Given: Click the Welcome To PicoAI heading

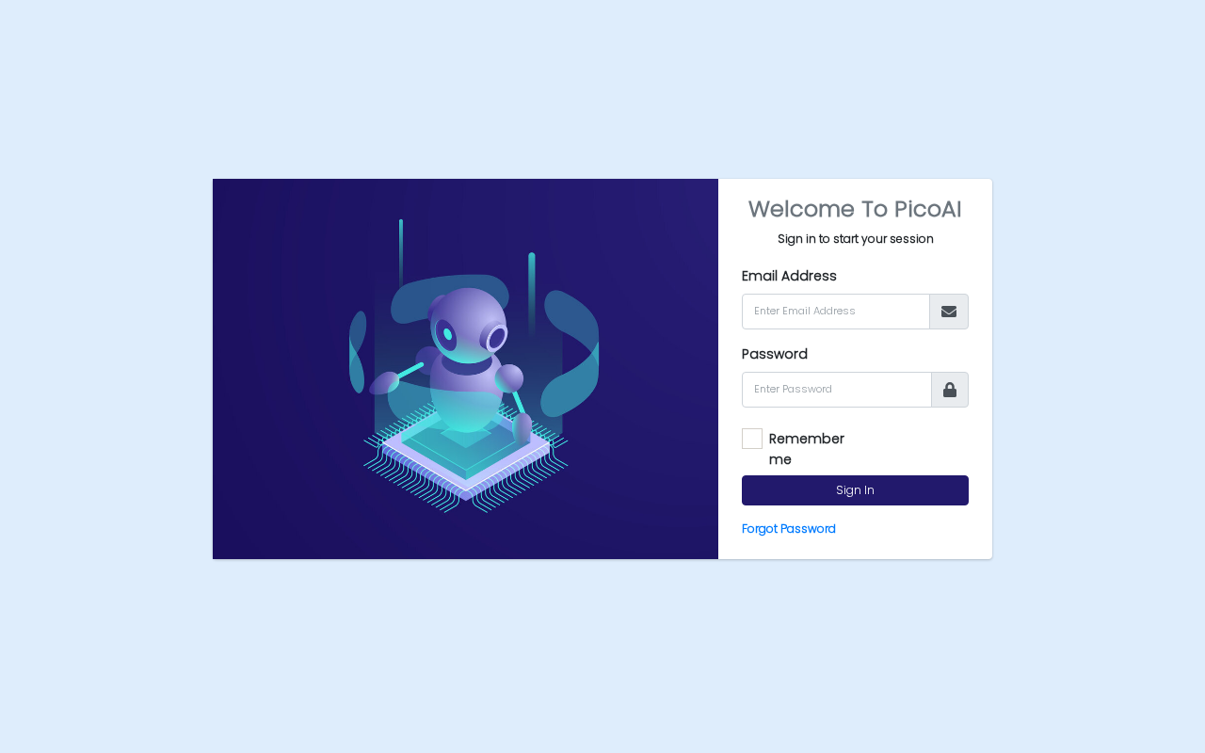Looking at the screenshot, I should click(x=855, y=209).
